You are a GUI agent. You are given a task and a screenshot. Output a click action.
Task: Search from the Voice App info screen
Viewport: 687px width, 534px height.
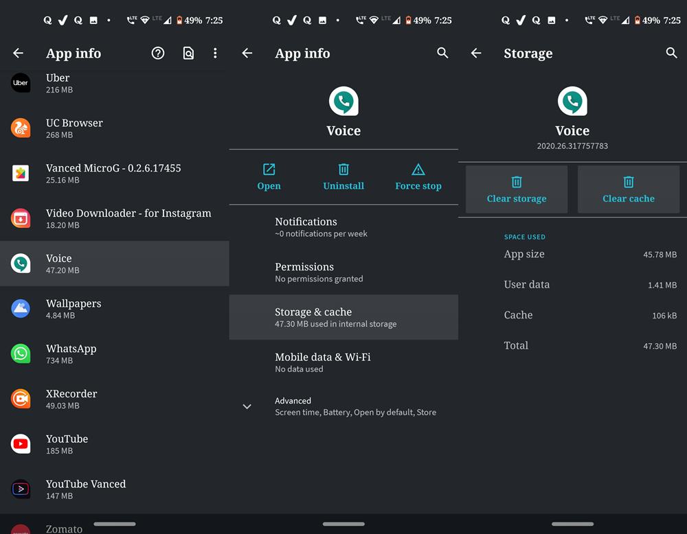[x=442, y=53]
